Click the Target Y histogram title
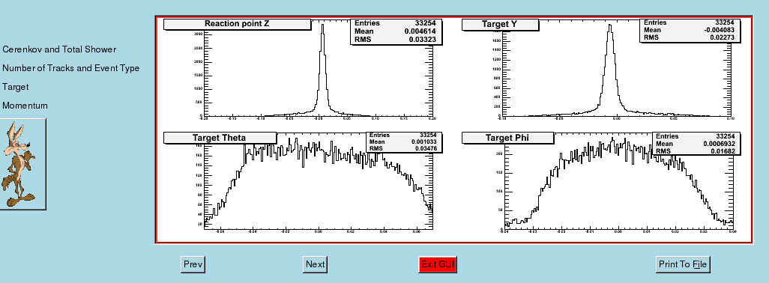The height and width of the screenshot is (283, 769). (x=500, y=25)
